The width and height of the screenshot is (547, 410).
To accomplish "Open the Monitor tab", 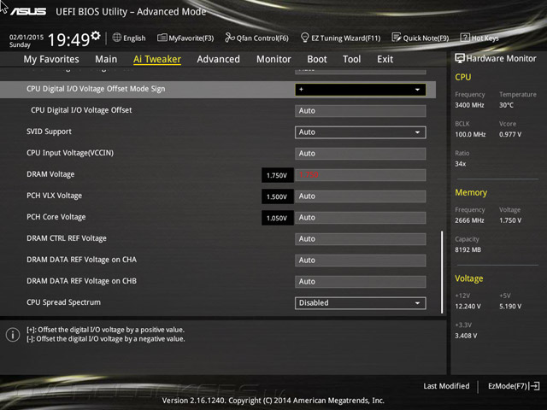I will 273,59.
